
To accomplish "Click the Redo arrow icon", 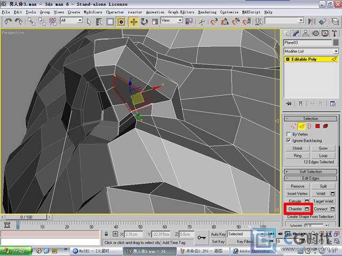I will pos(19,21).
